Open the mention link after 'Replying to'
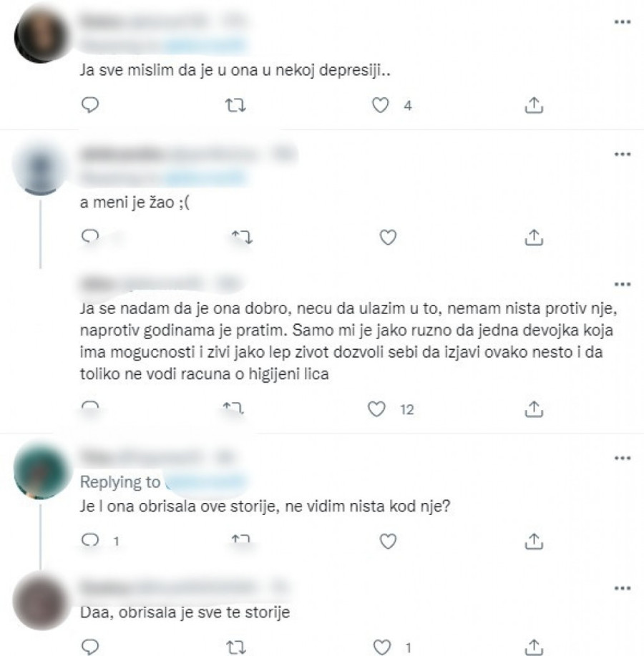 click(206, 482)
